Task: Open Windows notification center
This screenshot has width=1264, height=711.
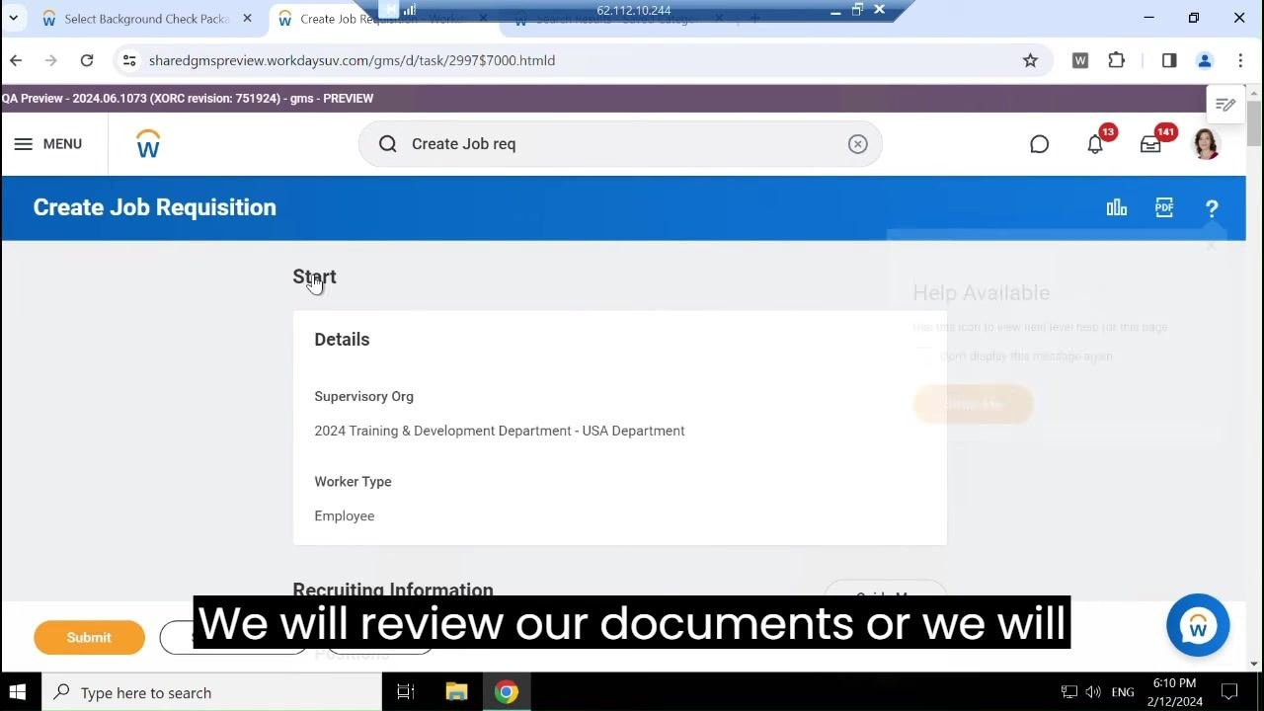Action: pos(1229,692)
